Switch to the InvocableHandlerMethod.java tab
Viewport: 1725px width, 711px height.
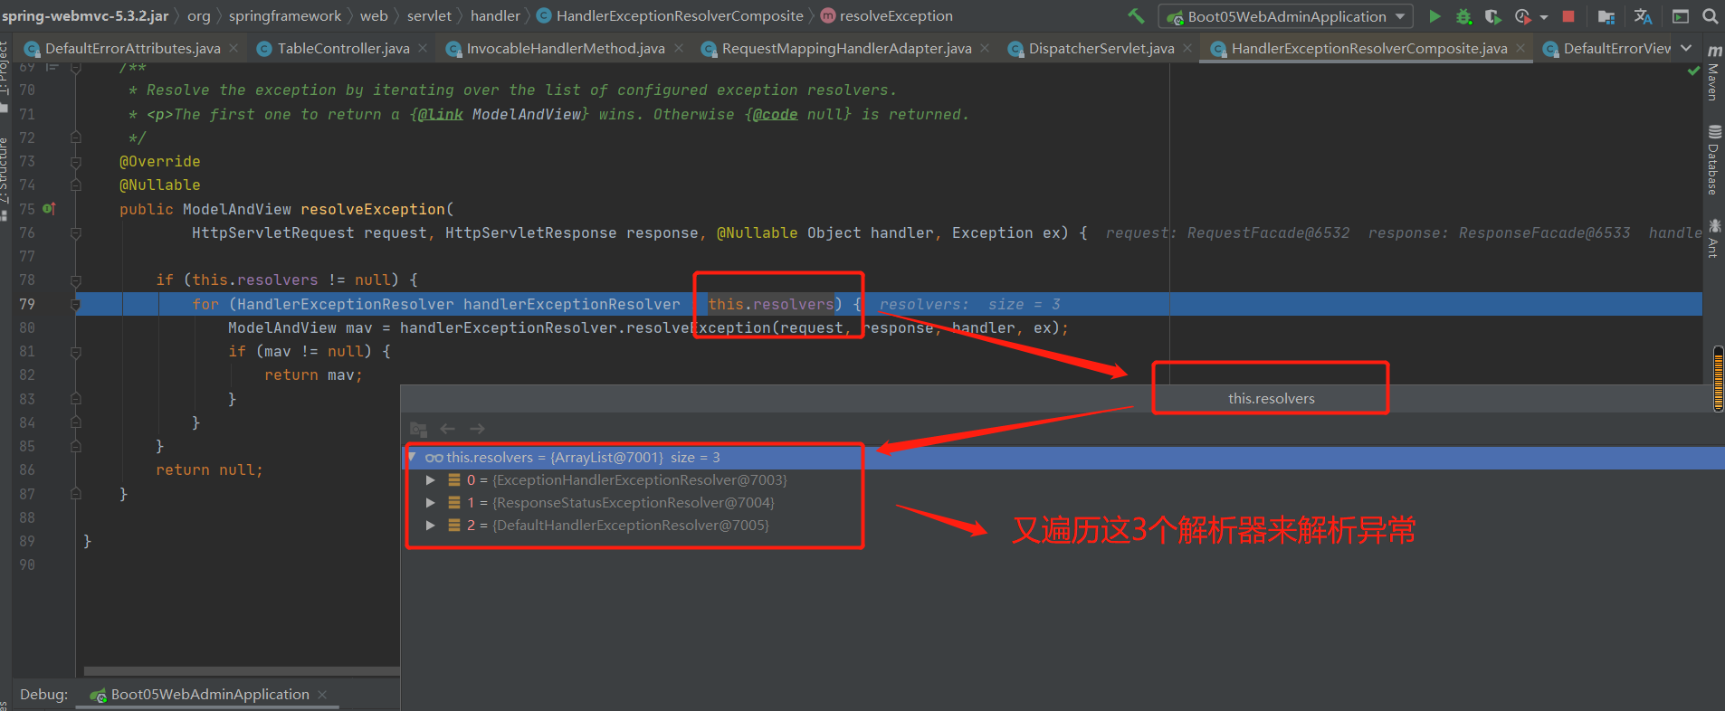(x=566, y=49)
